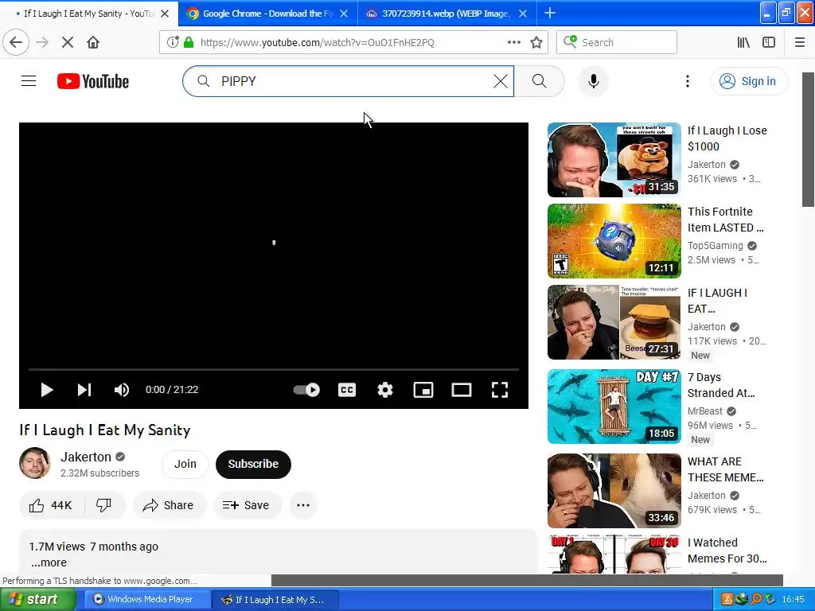Toggle the autoplay switch

[x=306, y=390]
